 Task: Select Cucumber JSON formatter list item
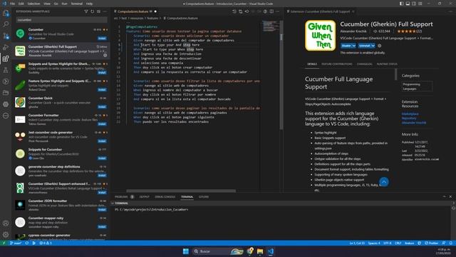pyautogui.click(x=61, y=205)
